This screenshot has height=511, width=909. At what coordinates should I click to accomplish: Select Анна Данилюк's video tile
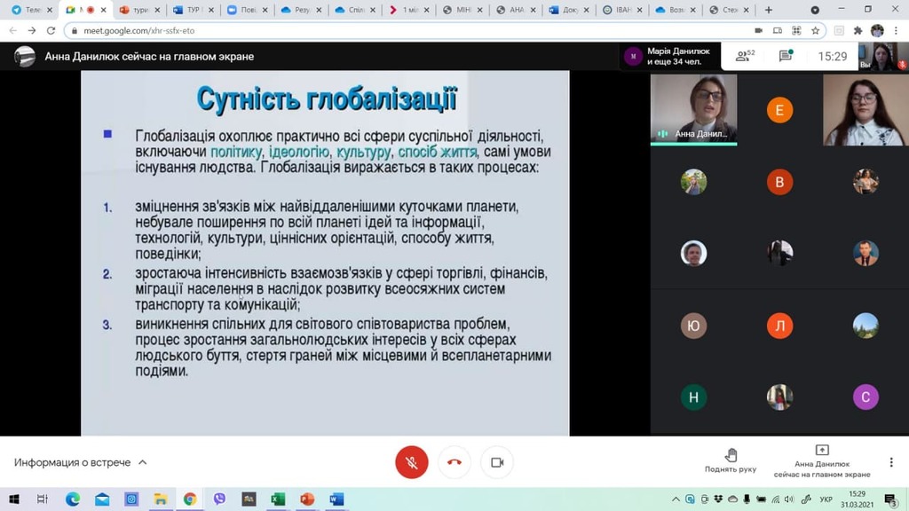click(693, 108)
